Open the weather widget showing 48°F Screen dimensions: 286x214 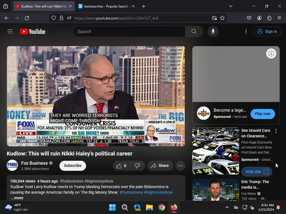[x=17, y=207]
